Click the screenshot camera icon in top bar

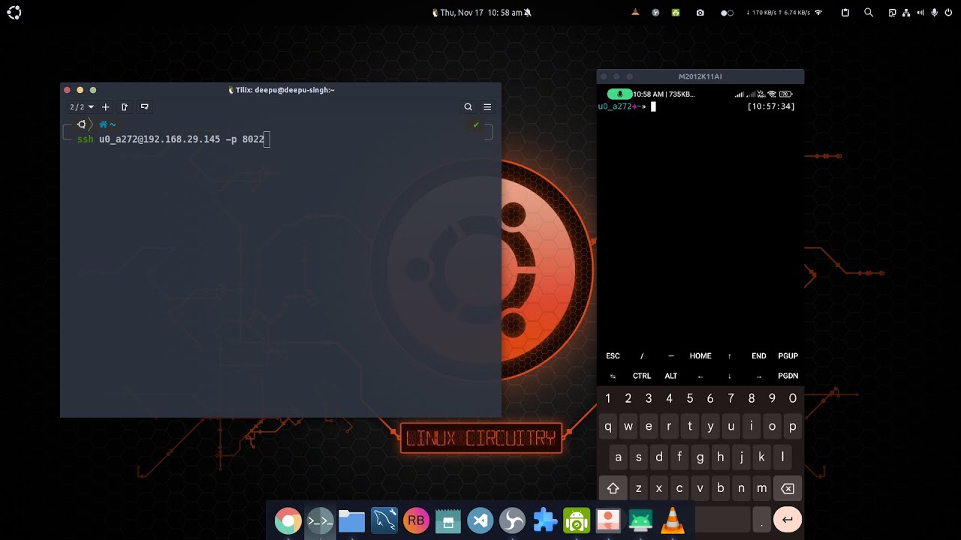[x=700, y=13]
